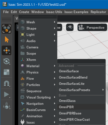The height and width of the screenshot is (125, 108).
Task: Open the Isaac Utils menu
Action: (x=54, y=12)
